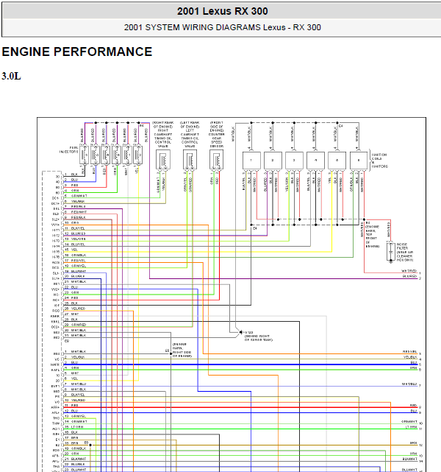Click the fuel injector symbol above the GRN wire

(116, 155)
